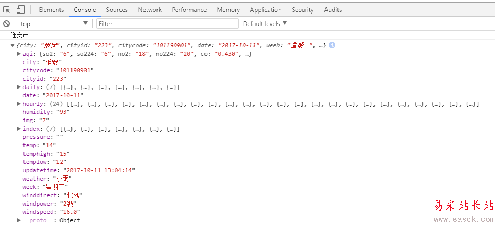Expand the hourly array
The height and width of the screenshot is (227, 495).
tap(19, 104)
